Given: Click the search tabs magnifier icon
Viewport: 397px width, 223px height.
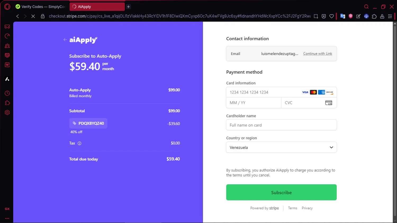Looking at the screenshot, I should click(x=366, y=7).
